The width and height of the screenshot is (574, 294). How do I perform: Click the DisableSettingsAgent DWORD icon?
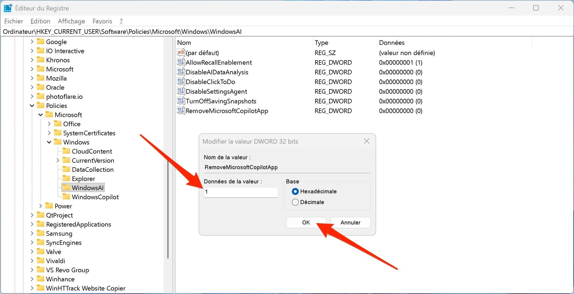(x=181, y=91)
